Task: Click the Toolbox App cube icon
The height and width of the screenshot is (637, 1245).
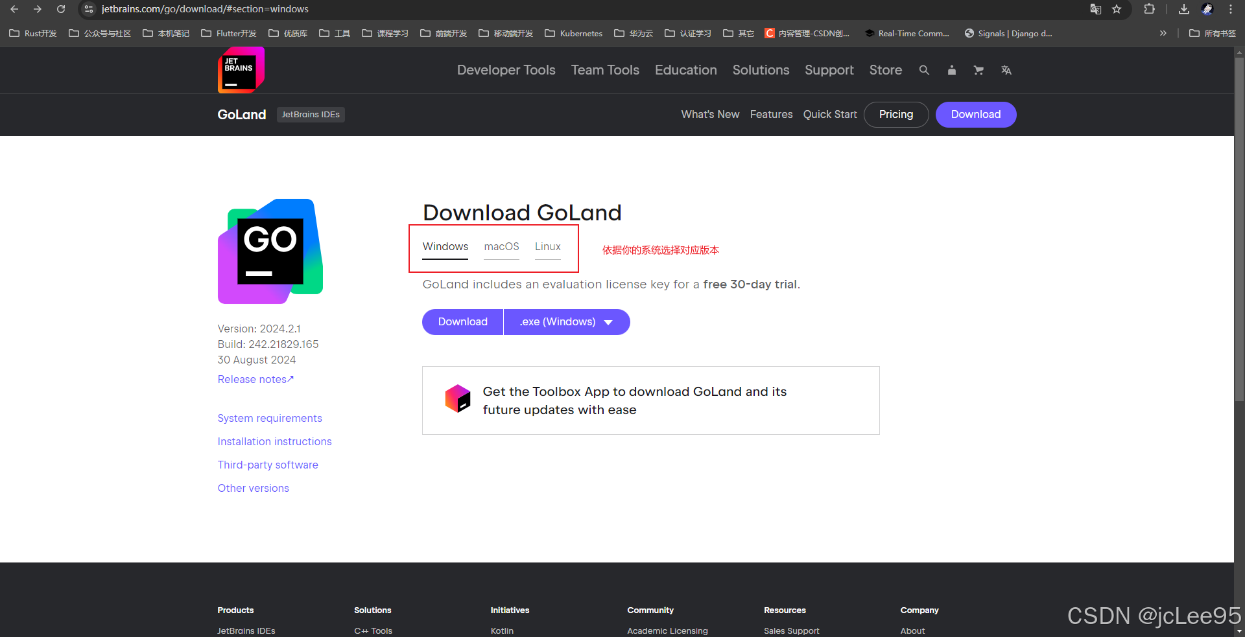Action: (458, 398)
